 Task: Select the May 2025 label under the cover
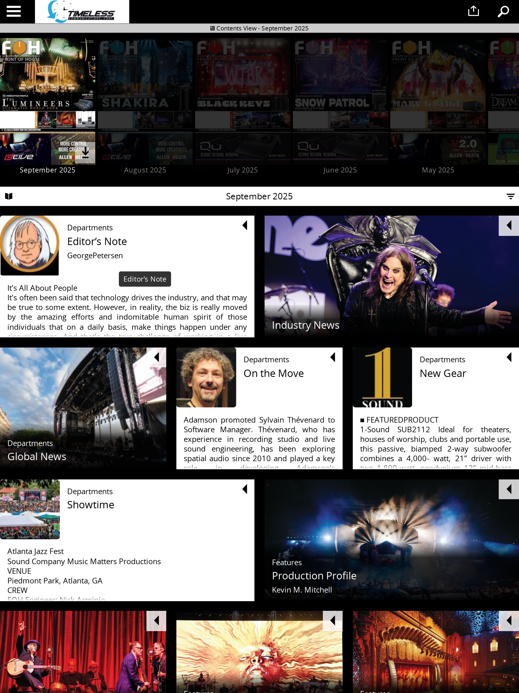438,170
